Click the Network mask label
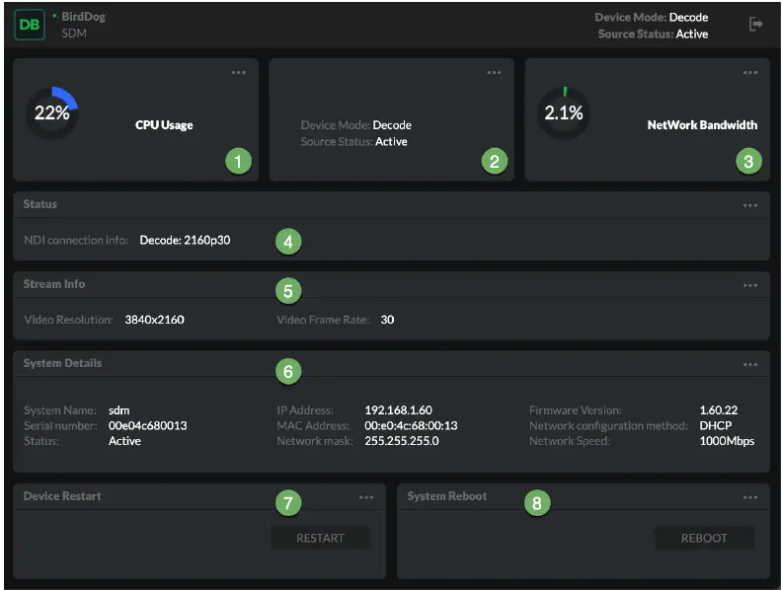This screenshot has height=590, width=782. pos(315,441)
